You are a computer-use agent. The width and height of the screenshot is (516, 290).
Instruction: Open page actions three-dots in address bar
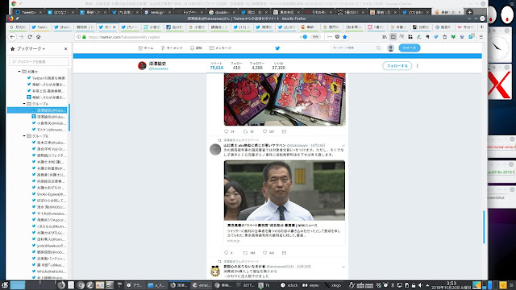330,37
